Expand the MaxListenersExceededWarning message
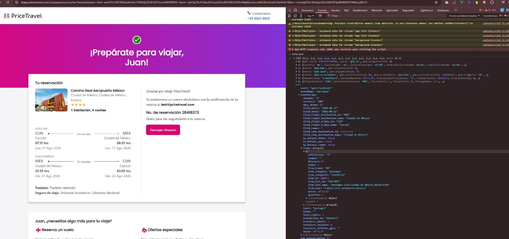The image size is (509, 239). pyautogui.click(x=293, y=23)
